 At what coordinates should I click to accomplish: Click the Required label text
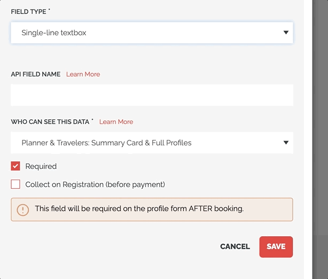pyautogui.click(x=41, y=166)
